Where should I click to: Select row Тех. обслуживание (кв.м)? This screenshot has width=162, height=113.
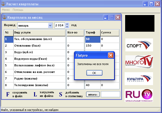(x=35, y=40)
